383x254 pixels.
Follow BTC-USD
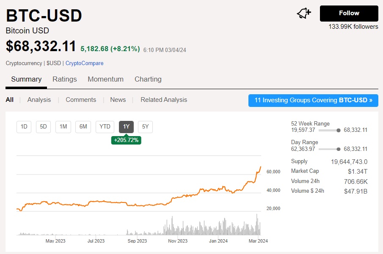(349, 14)
